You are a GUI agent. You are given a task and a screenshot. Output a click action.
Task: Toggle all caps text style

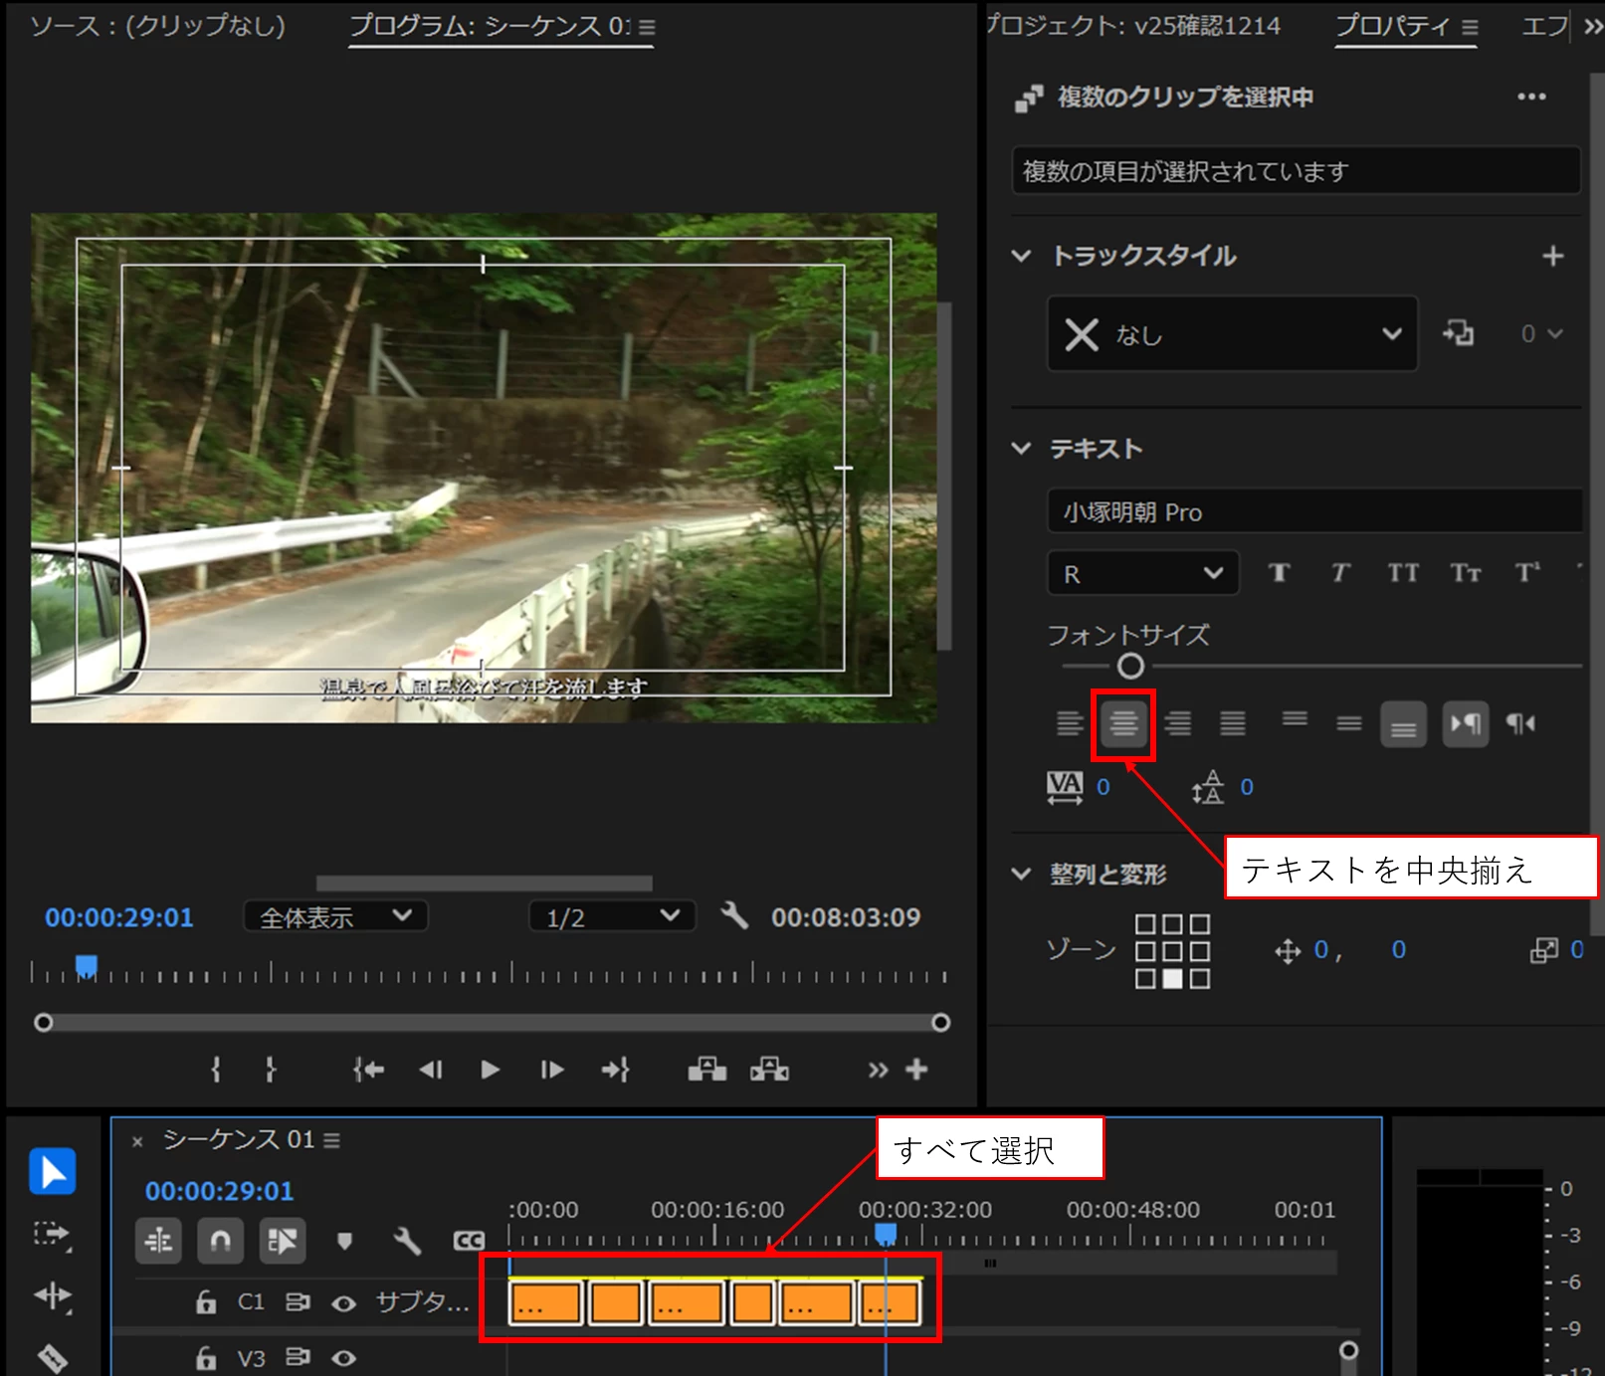click(1403, 573)
